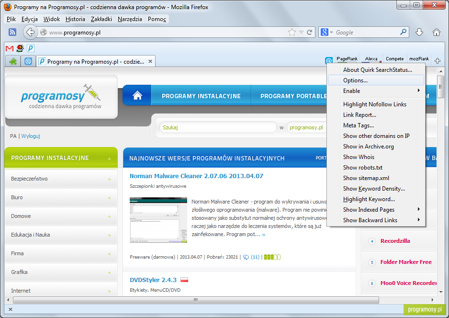Viewport: 449px width, 318px height.
Task: Open the pinned blue @ tab
Action: tap(28, 61)
